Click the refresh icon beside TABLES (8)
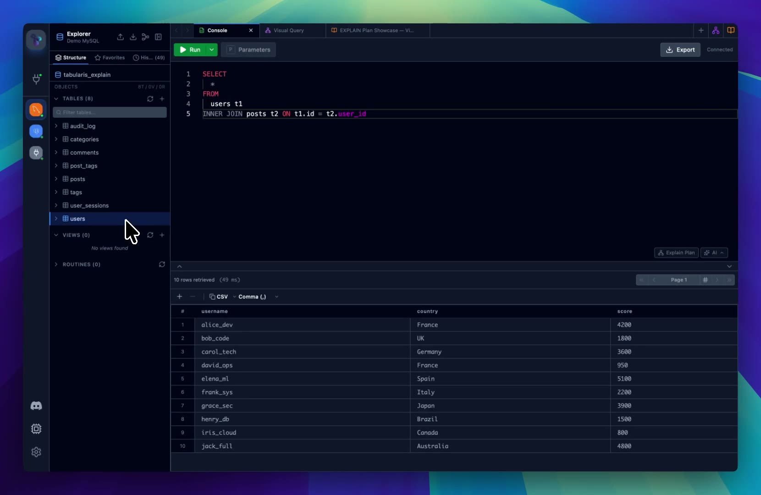Viewport: 761px width, 495px height. [150, 99]
